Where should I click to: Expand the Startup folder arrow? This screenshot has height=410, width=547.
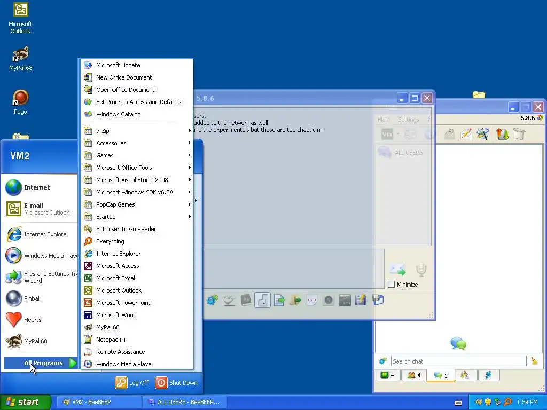[190, 217]
